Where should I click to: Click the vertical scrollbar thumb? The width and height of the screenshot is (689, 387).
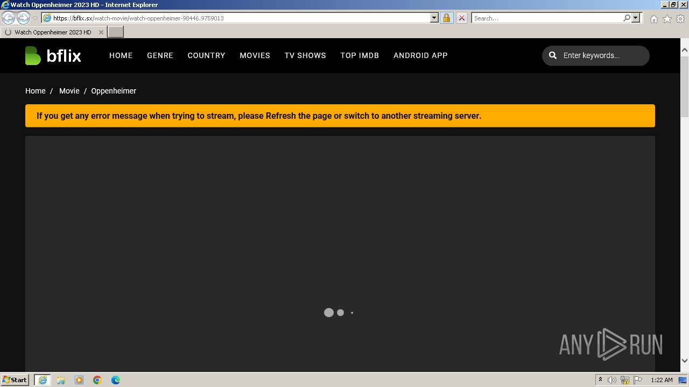[685, 86]
